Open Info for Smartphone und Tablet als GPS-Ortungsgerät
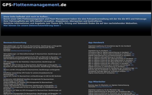 [x=13, y=92]
